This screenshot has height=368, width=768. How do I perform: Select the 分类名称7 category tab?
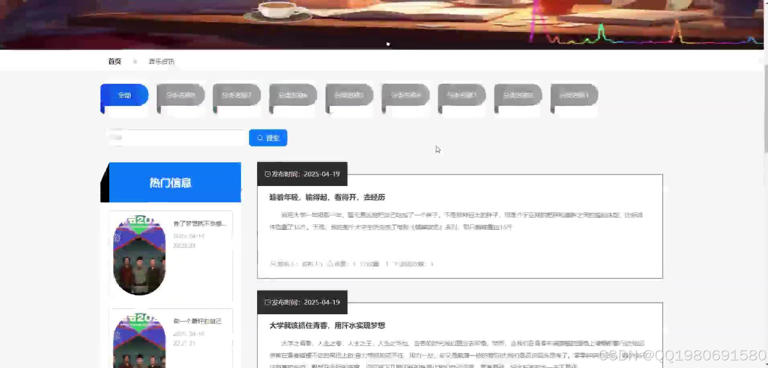click(x=236, y=95)
